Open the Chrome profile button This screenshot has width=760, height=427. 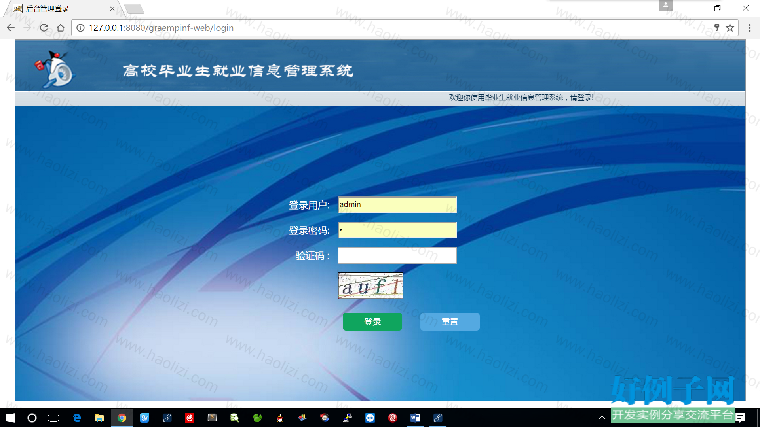(666, 6)
